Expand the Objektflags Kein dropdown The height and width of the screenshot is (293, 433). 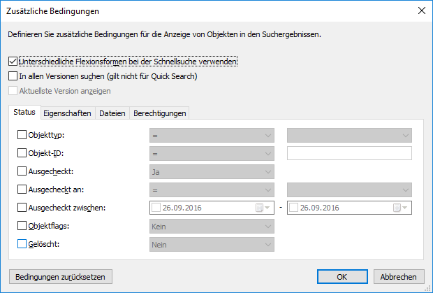(212, 226)
